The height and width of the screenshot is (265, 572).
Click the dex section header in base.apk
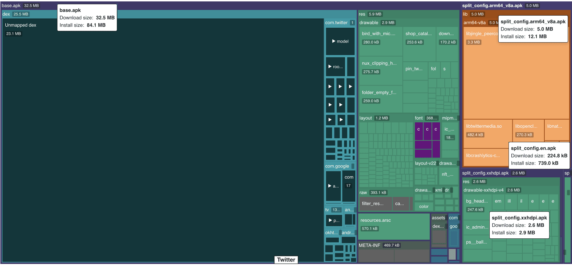point(6,14)
